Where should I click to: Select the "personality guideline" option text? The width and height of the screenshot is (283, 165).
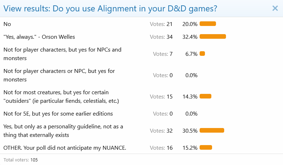63,131
